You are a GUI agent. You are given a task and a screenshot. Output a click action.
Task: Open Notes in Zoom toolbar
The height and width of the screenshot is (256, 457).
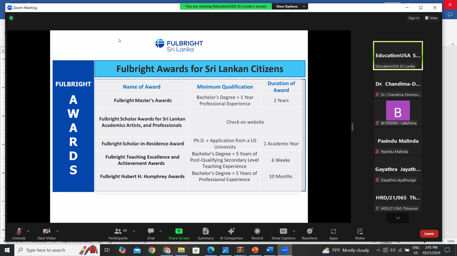(x=360, y=234)
